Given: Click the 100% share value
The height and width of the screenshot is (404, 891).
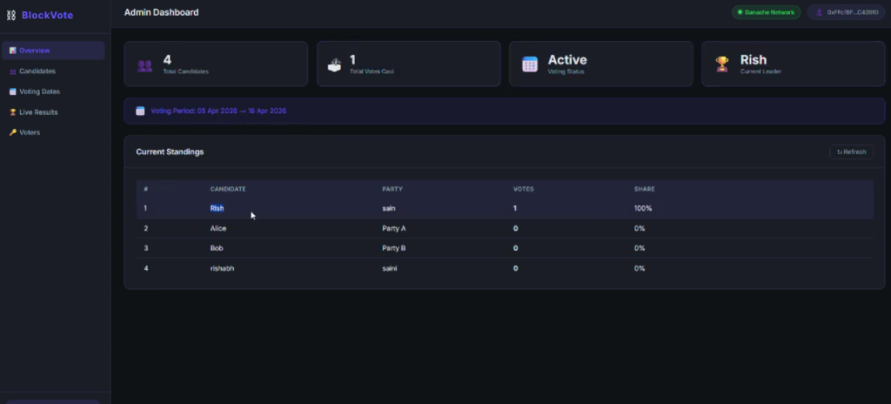Looking at the screenshot, I should point(643,208).
